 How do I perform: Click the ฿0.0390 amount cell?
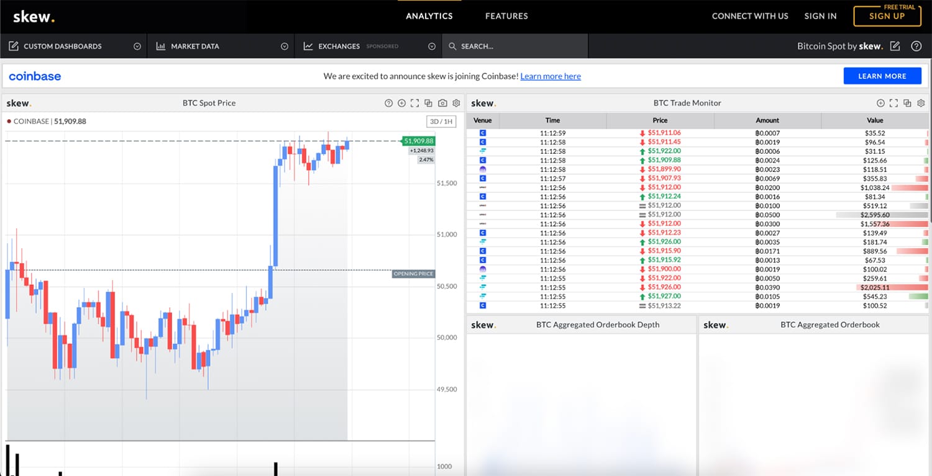[x=767, y=287]
